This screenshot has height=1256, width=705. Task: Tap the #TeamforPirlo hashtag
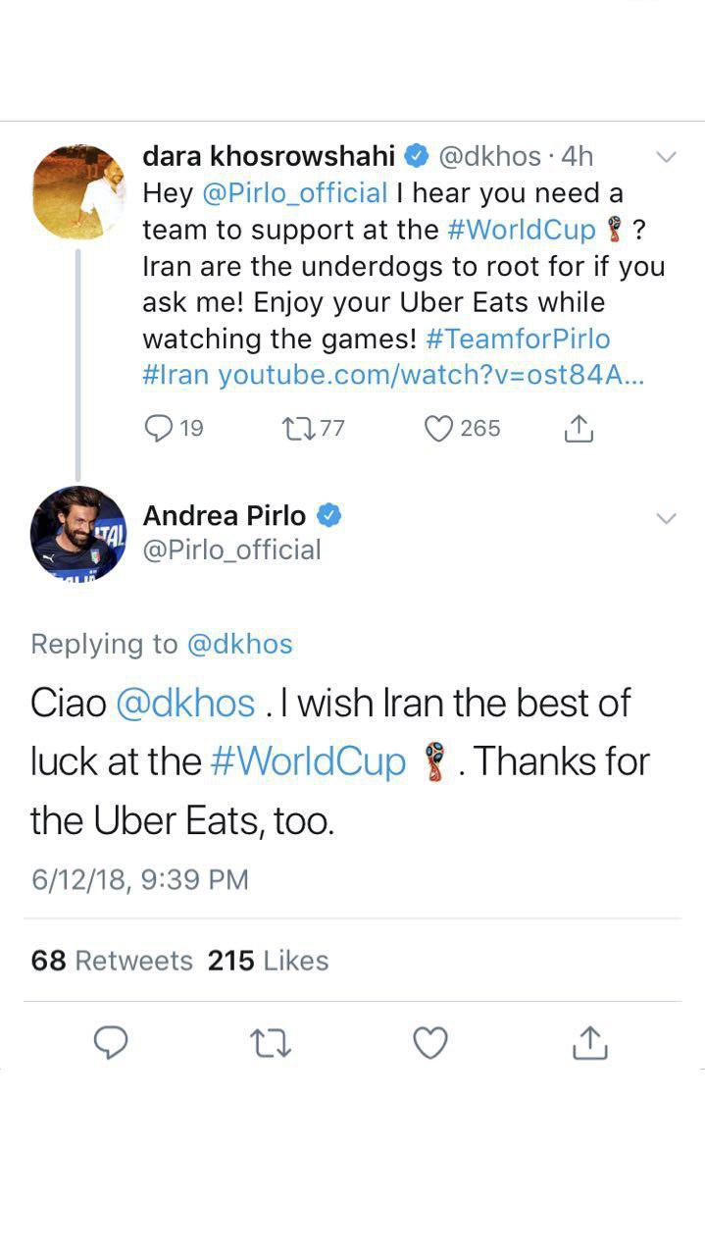pos(519,340)
